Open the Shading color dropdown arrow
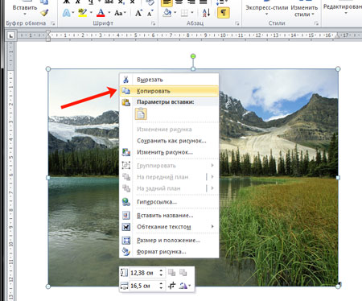This screenshot has width=362, height=301. coord(175,13)
